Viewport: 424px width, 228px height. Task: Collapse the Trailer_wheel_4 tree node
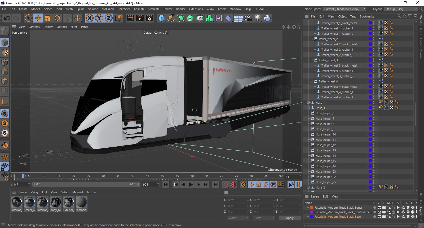pyautogui.click(x=311, y=81)
